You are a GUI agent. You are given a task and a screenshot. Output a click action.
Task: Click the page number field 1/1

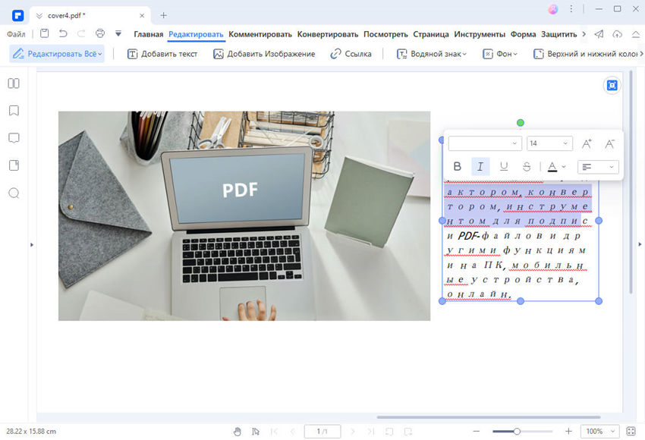pyautogui.click(x=322, y=432)
